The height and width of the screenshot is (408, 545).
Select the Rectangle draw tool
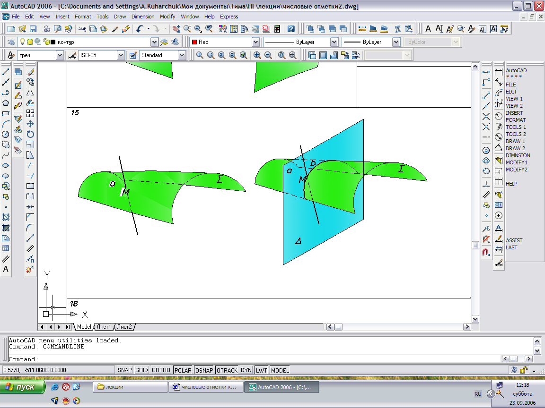tap(6, 113)
